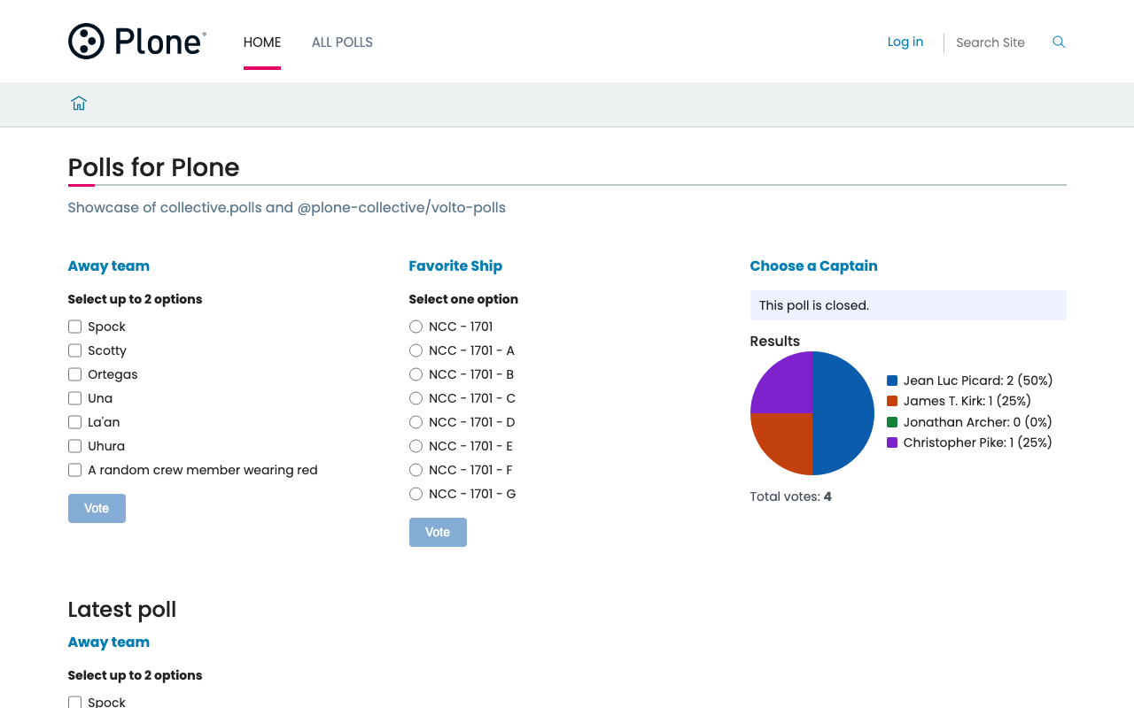Screen dimensions: 1134x708
Task: Go to the ALL POLLS tab
Action: [342, 42]
